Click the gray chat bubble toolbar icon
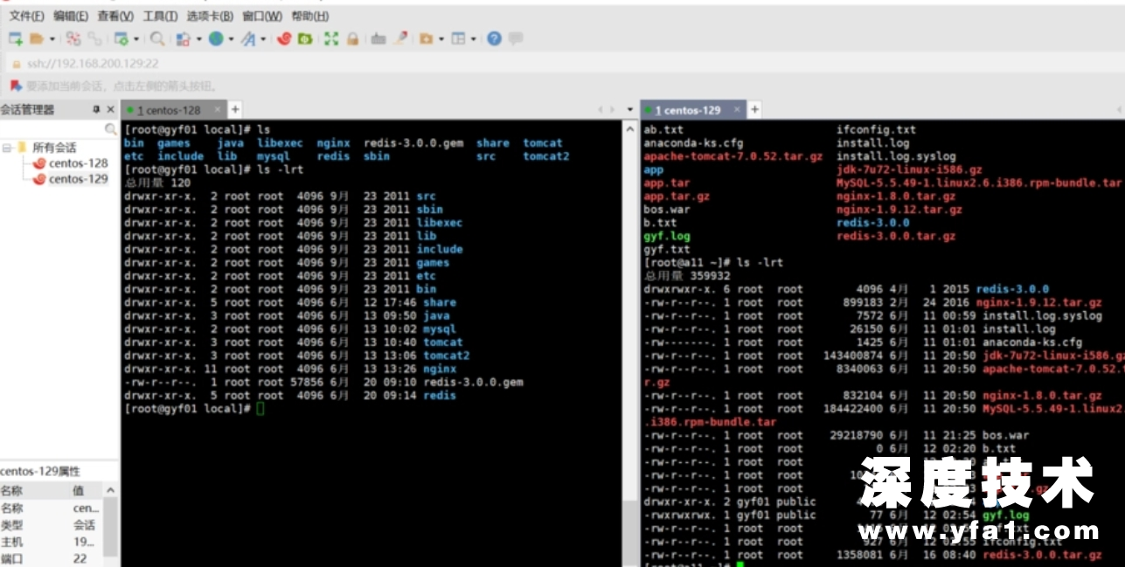Image resolution: width=1125 pixels, height=567 pixels. (x=516, y=38)
